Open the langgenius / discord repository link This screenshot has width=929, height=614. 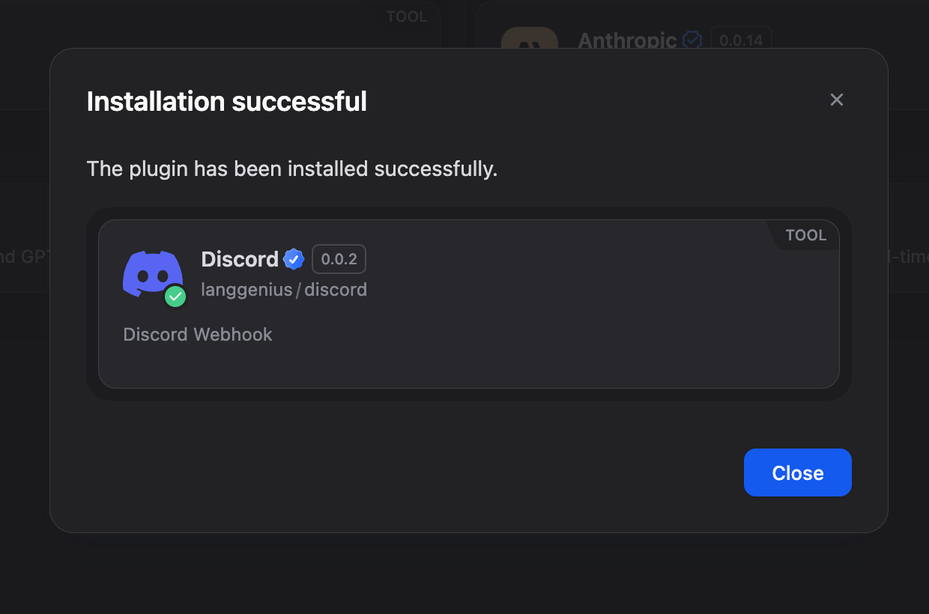point(283,290)
